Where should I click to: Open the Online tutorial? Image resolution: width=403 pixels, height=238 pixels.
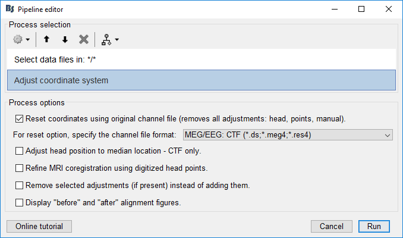39,227
